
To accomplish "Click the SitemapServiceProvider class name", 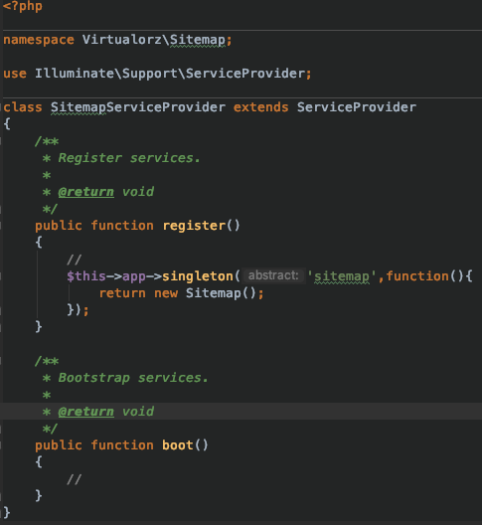I will point(138,107).
